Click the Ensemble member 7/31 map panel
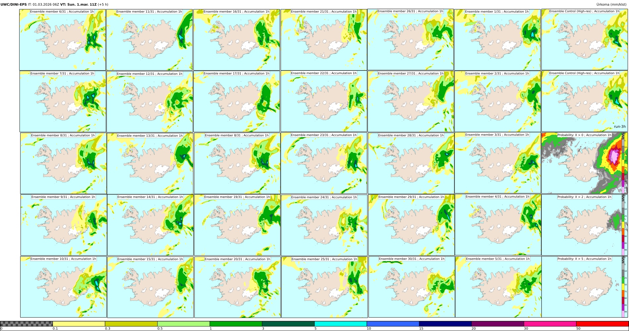 [x=63, y=101]
